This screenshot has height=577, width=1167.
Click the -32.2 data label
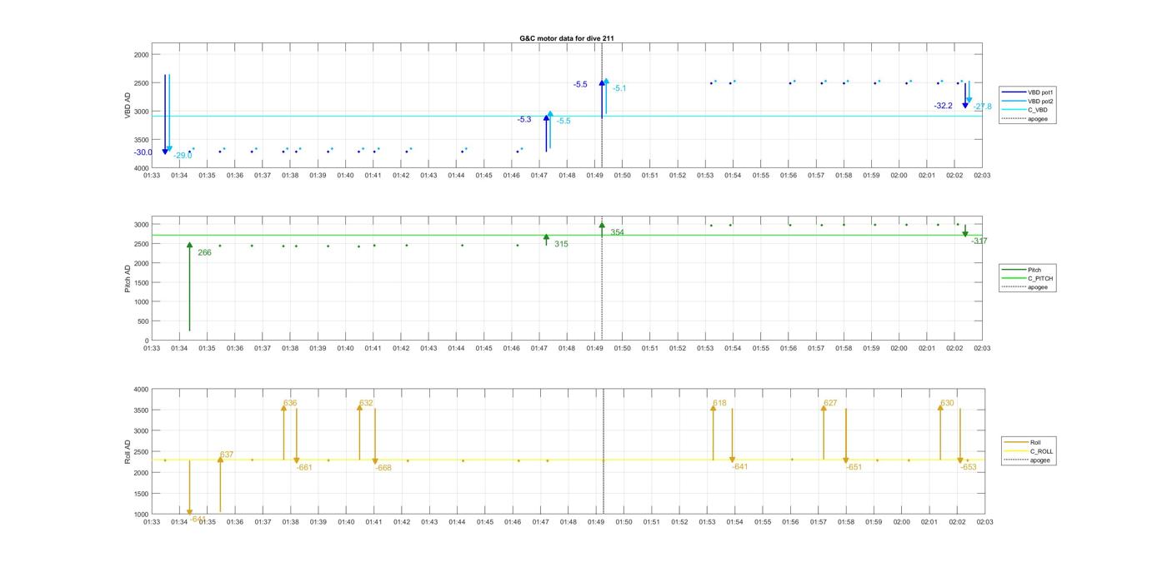[944, 107]
